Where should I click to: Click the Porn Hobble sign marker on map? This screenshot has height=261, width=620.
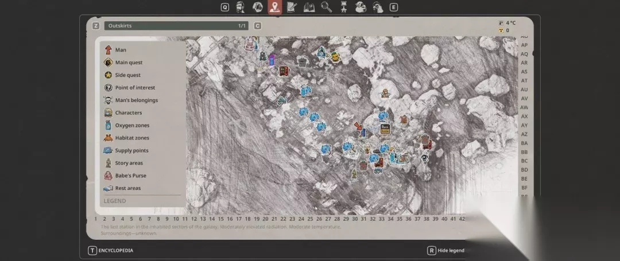pos(385,129)
